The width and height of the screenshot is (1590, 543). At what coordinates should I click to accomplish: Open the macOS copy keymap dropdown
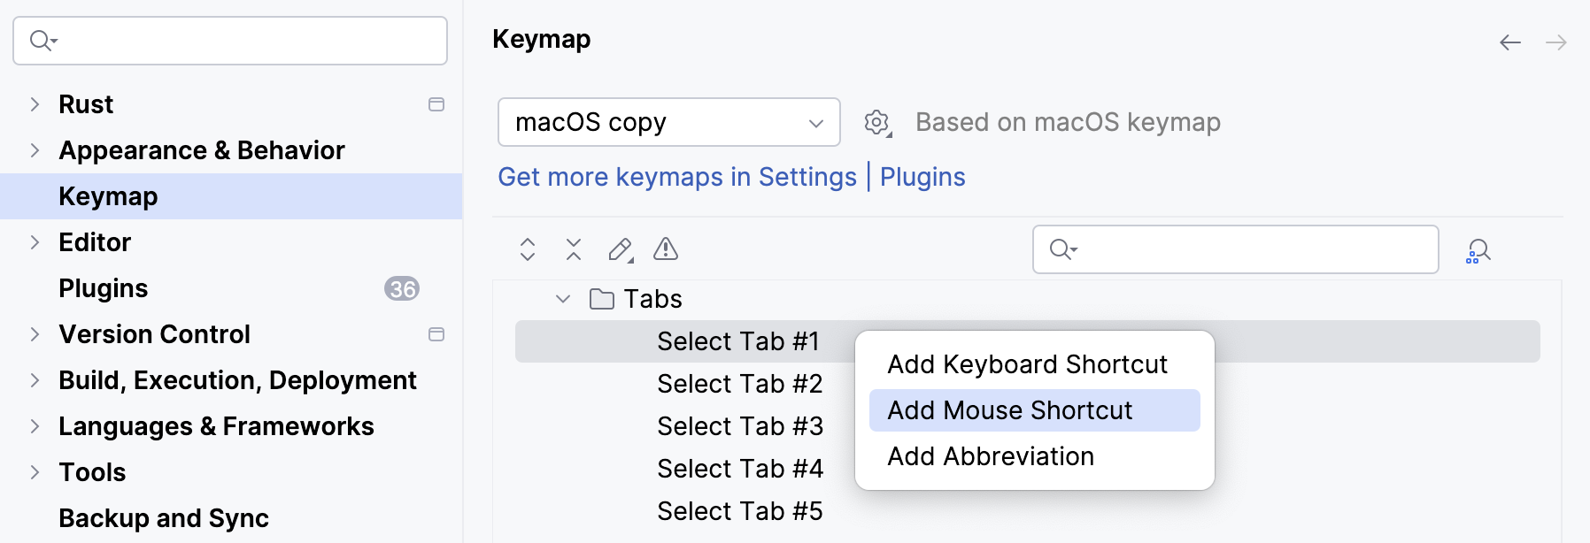point(668,122)
